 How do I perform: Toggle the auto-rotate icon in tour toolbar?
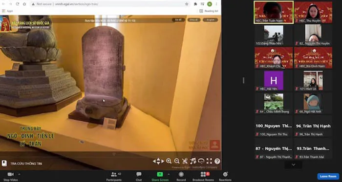[201, 161]
